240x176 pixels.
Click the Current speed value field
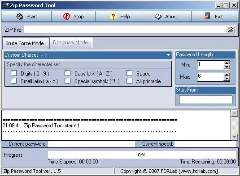point(205,144)
